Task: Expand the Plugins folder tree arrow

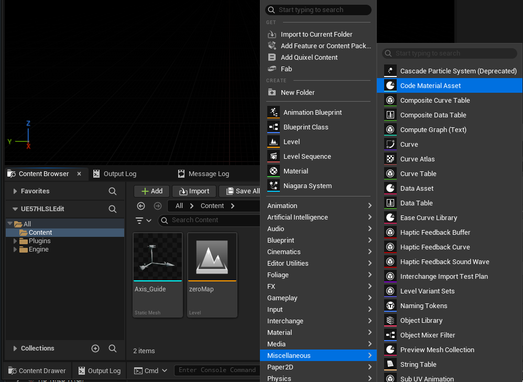Action: [15, 241]
